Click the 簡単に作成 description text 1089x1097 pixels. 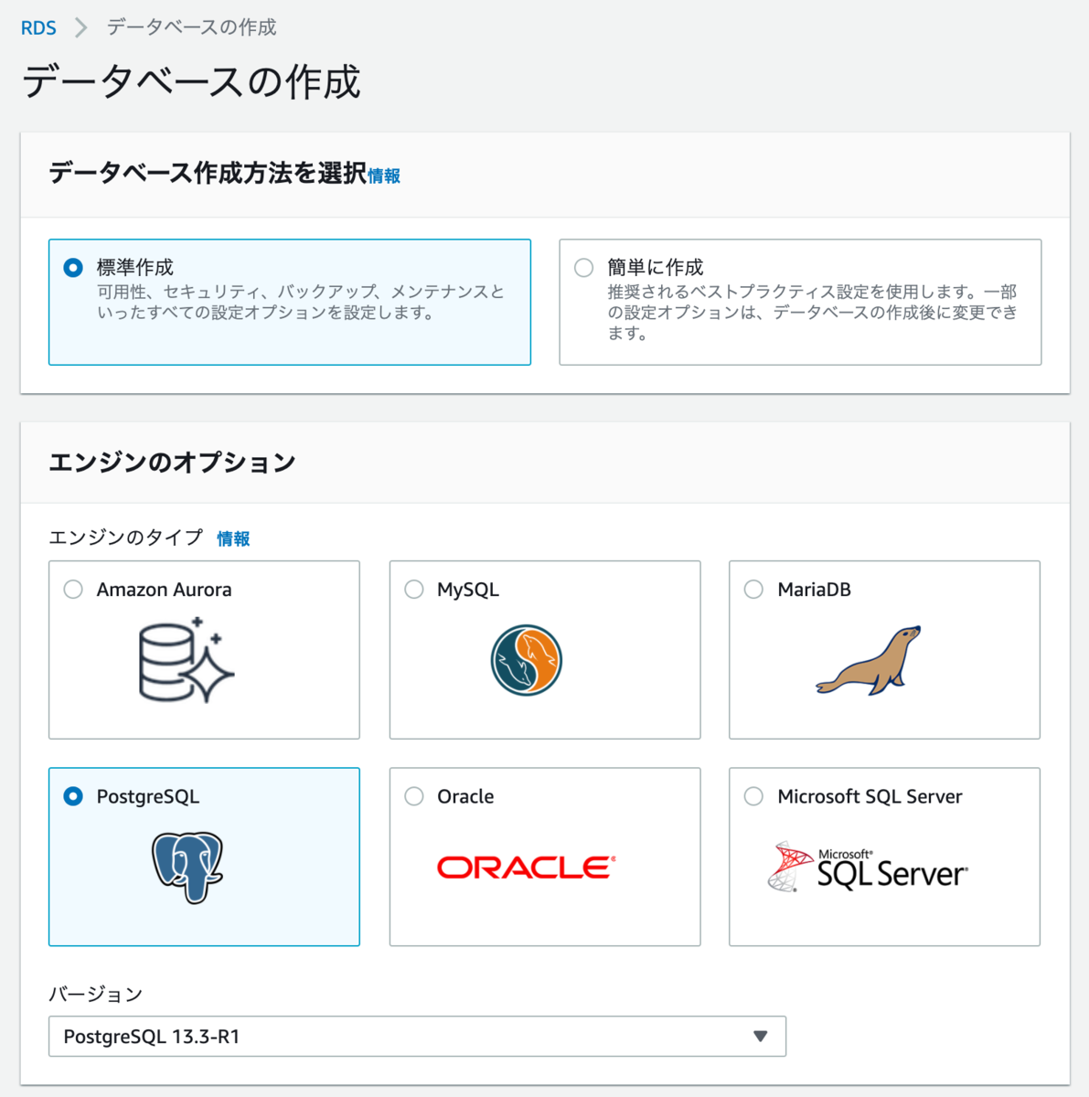(x=812, y=313)
